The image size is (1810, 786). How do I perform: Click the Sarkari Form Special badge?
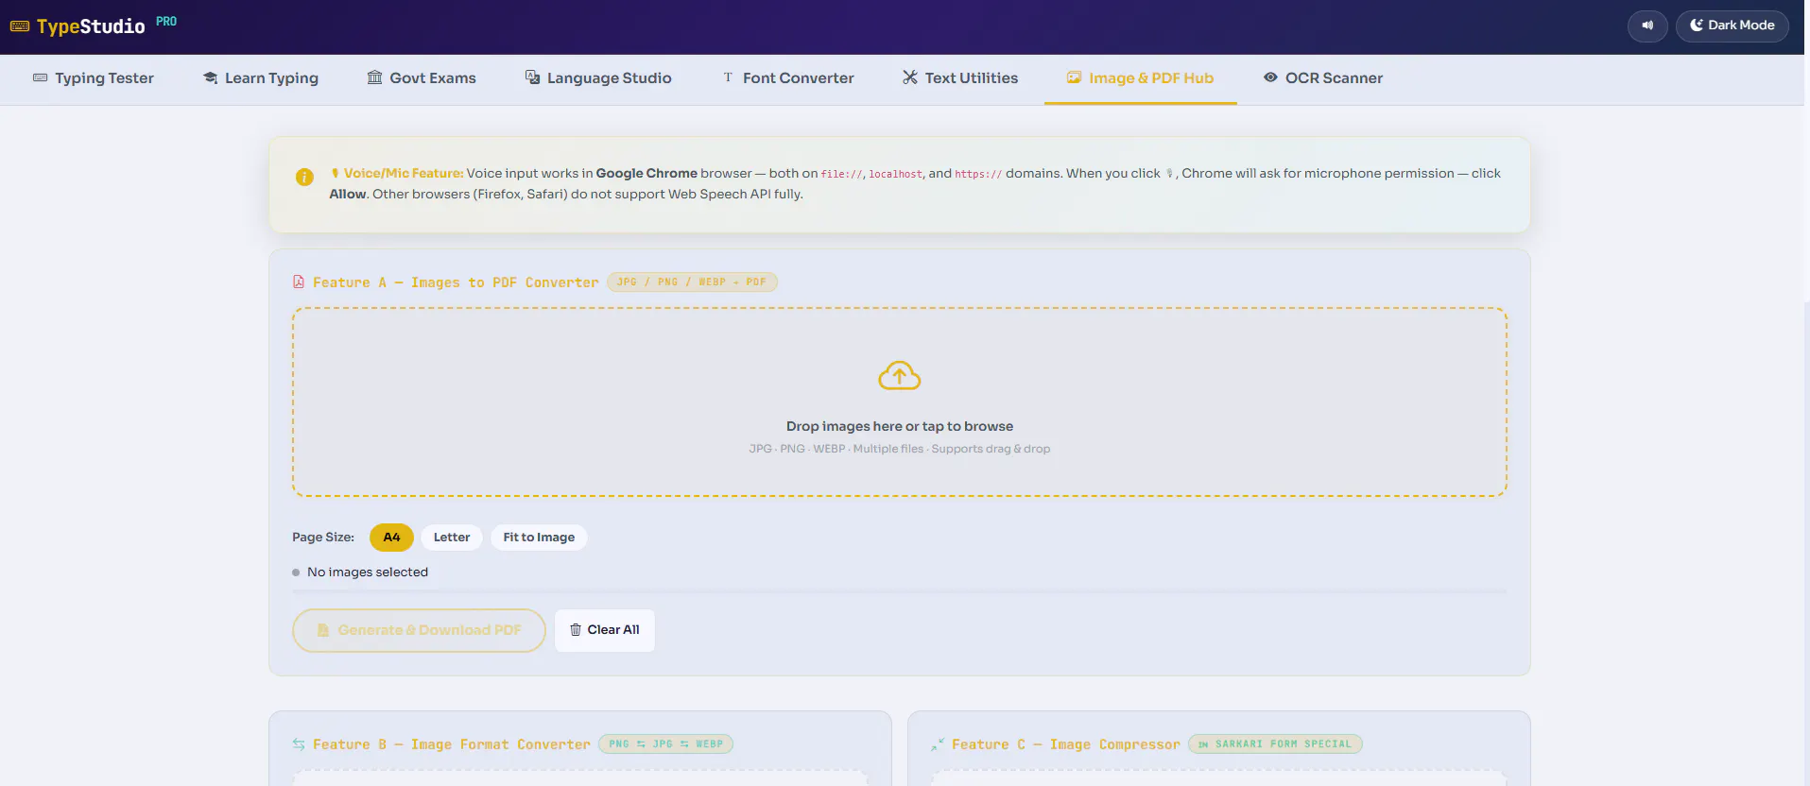(1275, 744)
